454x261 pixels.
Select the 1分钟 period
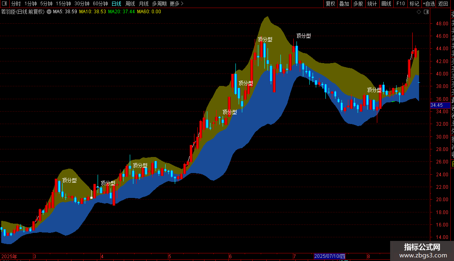click(31, 4)
